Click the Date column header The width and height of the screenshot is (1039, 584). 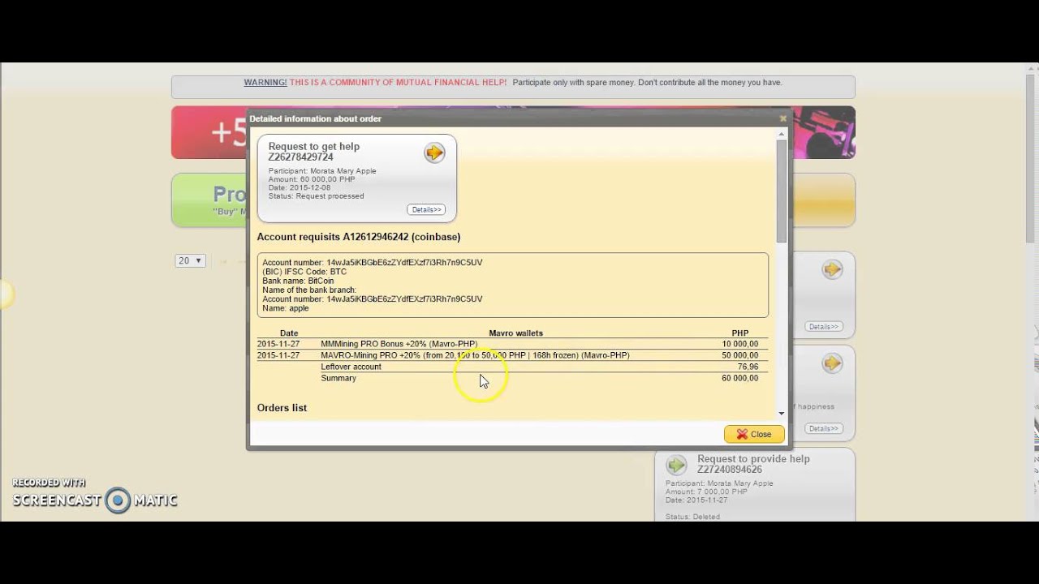click(x=289, y=333)
